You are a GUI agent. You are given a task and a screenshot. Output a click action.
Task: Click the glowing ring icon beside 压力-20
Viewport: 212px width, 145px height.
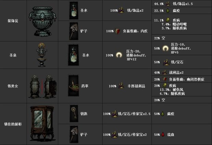click(x=119, y=55)
